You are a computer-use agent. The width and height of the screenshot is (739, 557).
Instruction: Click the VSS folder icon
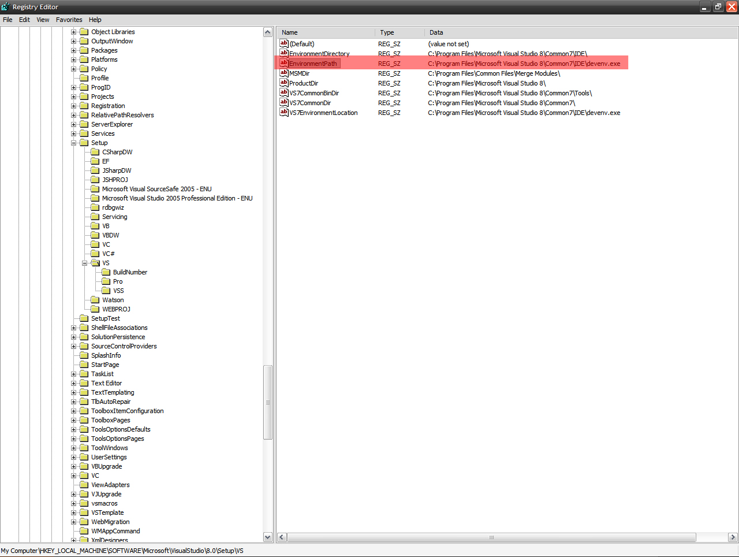pyautogui.click(x=106, y=291)
